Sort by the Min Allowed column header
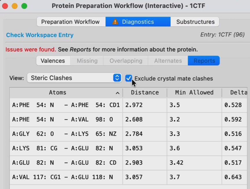 pos(194,92)
